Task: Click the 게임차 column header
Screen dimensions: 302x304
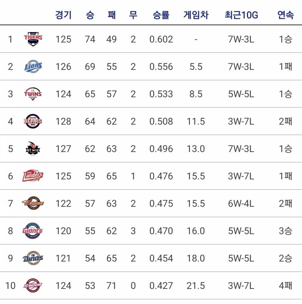Action: 196,15
